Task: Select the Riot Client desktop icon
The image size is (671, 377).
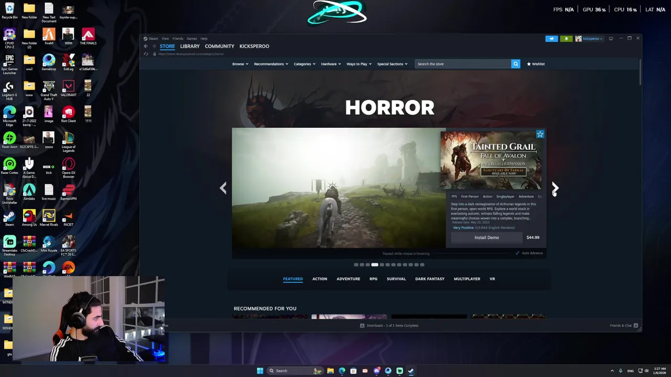Action: 68,115
